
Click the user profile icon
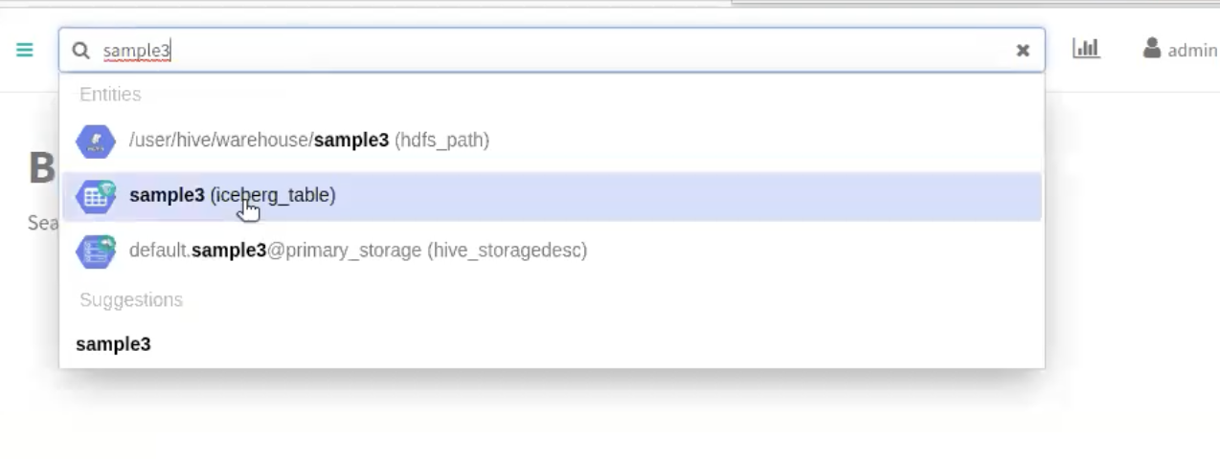pos(1152,49)
